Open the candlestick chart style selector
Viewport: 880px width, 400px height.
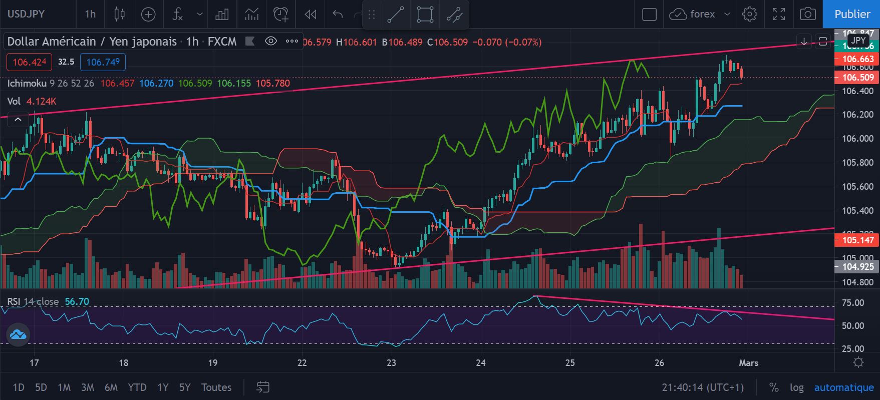point(119,14)
